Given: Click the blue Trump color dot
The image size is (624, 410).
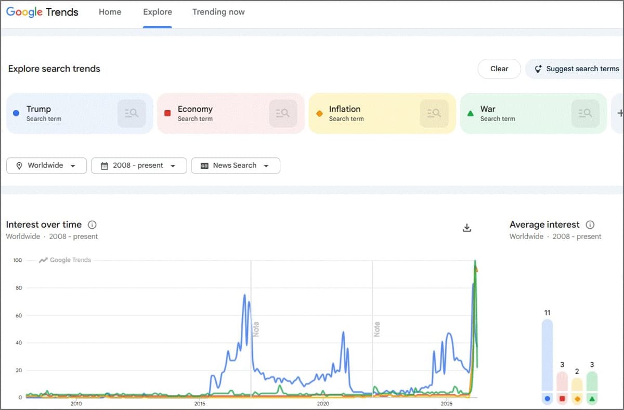Looking at the screenshot, I should [16, 113].
